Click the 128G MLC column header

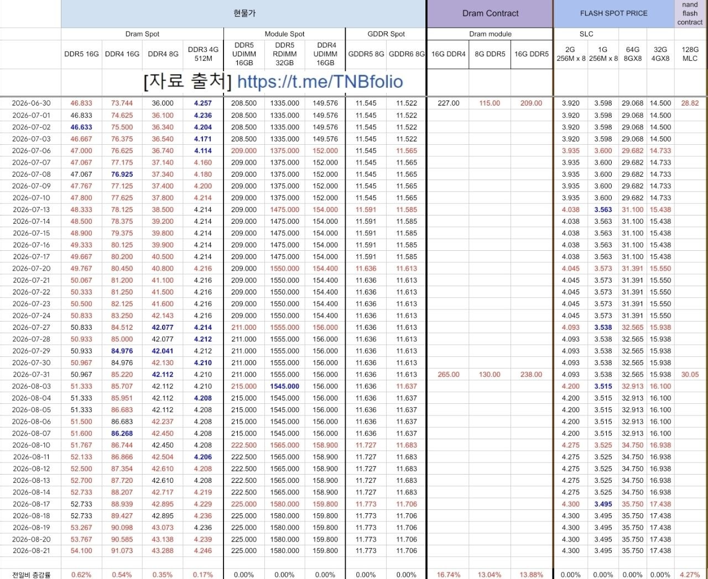pyautogui.click(x=690, y=54)
